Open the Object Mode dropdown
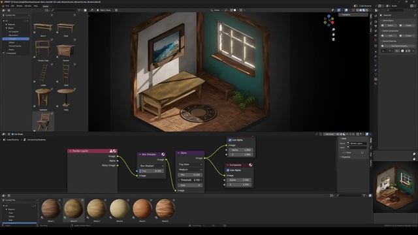 click(105, 10)
